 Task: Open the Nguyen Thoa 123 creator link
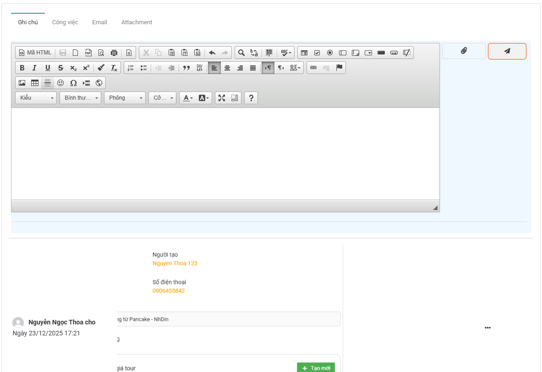175,263
